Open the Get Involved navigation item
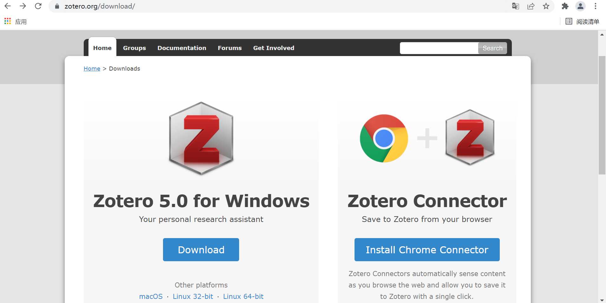 coord(274,48)
